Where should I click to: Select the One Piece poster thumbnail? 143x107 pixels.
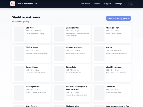(x=19, y=34)
